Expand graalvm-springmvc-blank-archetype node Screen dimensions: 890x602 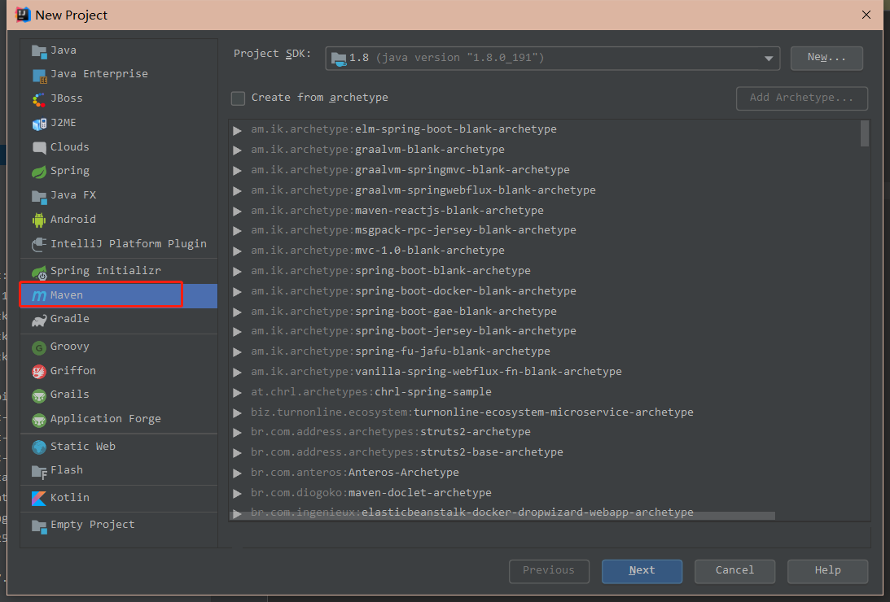(237, 171)
